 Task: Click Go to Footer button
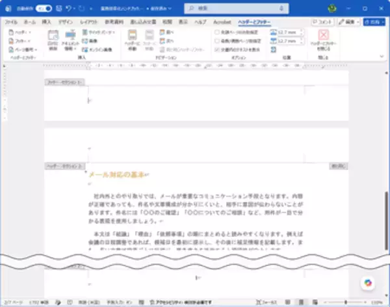coord(149,40)
